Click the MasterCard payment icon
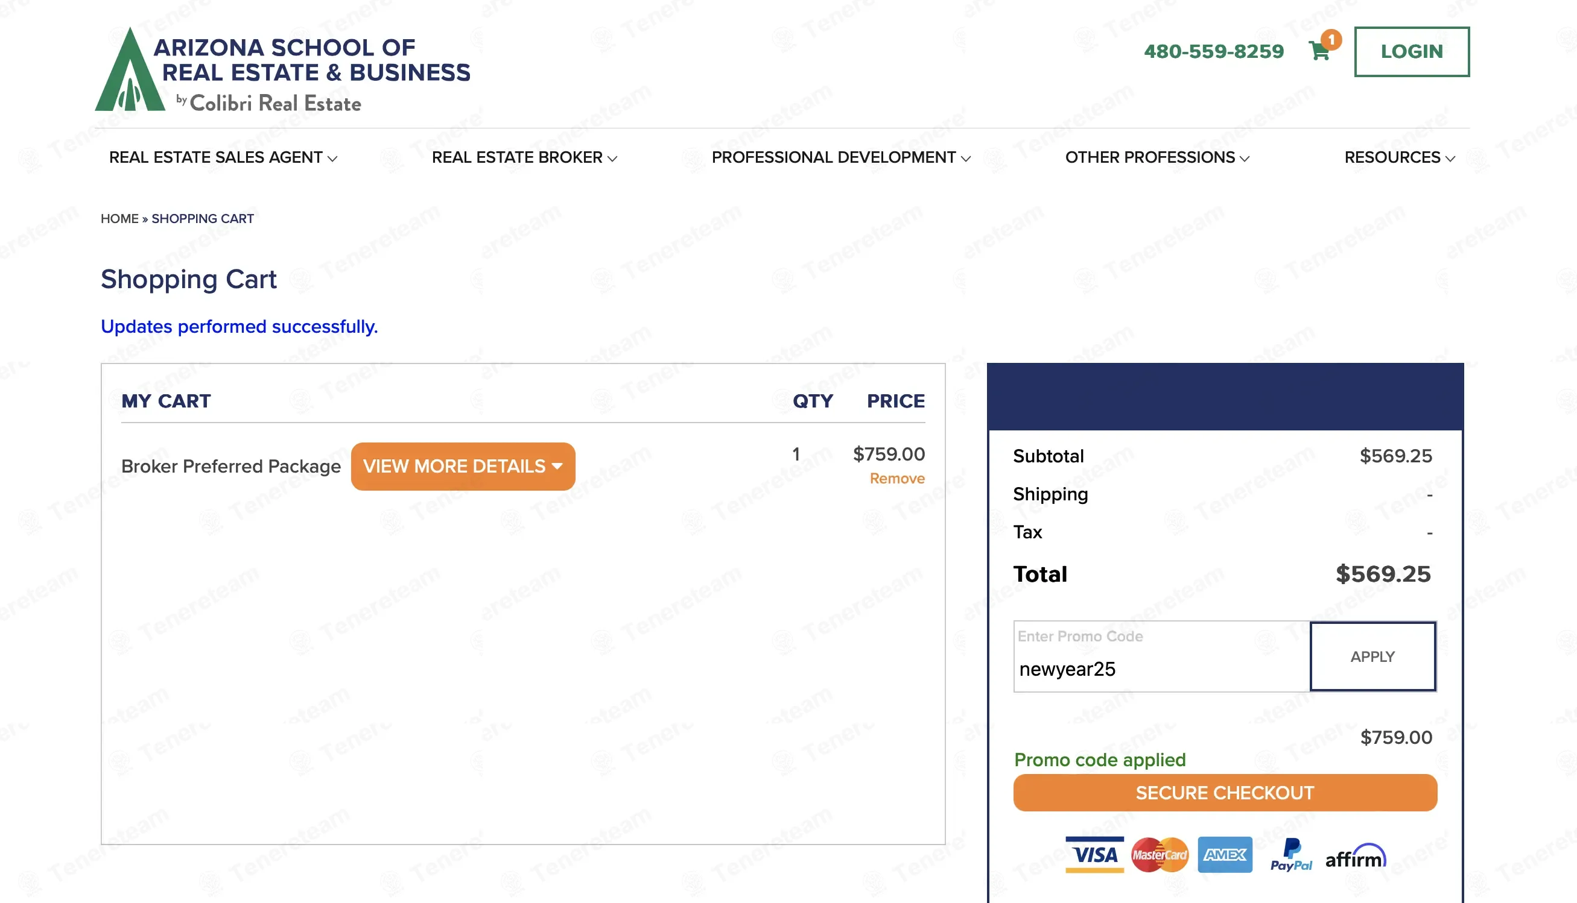 [1160, 855]
